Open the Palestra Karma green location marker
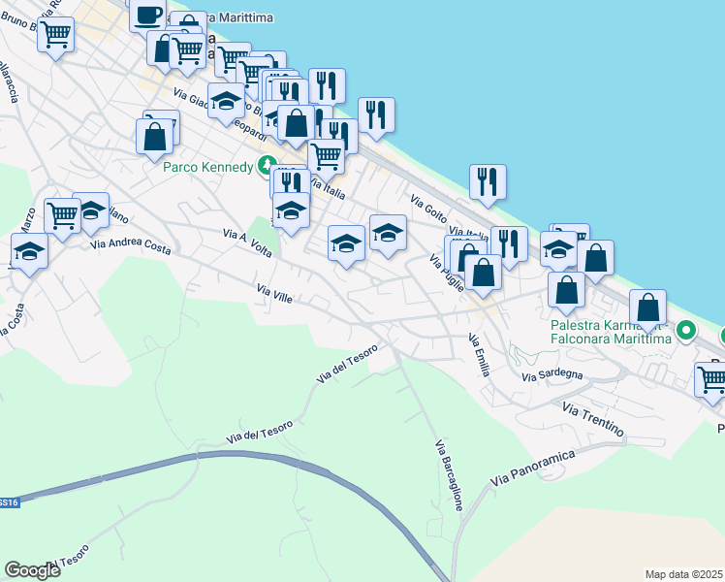 click(x=686, y=332)
